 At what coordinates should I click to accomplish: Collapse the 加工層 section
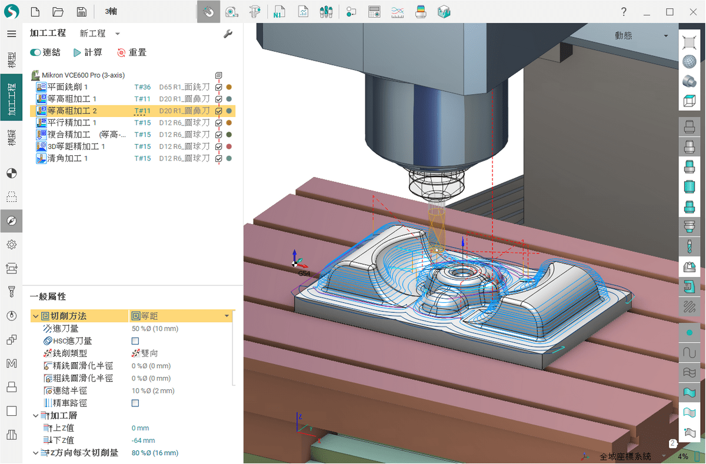pyautogui.click(x=35, y=416)
